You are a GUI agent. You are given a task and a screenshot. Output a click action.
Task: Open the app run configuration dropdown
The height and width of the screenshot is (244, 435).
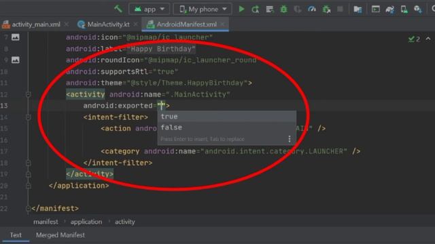pyautogui.click(x=149, y=9)
